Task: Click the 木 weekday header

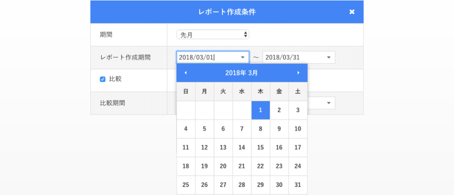Action: click(x=260, y=92)
